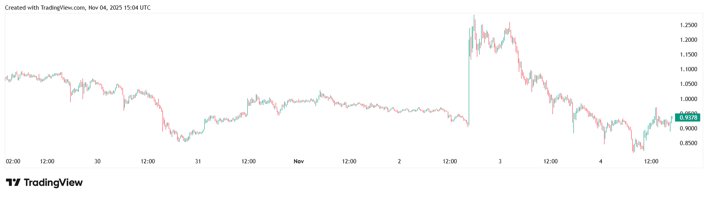Screen dimensions: 708x197
Task: Select the "30" date marker on time axis
Action: (97, 161)
